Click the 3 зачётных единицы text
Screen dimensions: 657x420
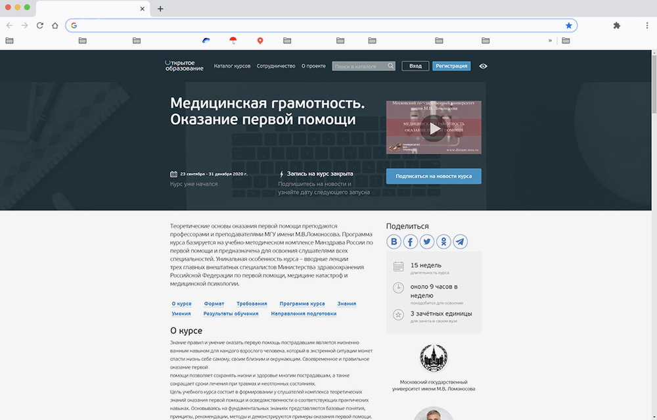tap(442, 314)
